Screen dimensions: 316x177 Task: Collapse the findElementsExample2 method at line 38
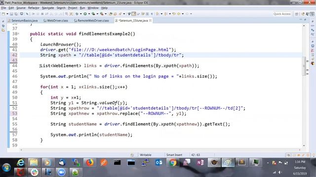coord(18,34)
